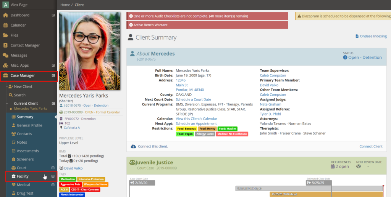Dismiss the Active Bench Warrant alert x icon
The image size is (391, 197).
131,25
